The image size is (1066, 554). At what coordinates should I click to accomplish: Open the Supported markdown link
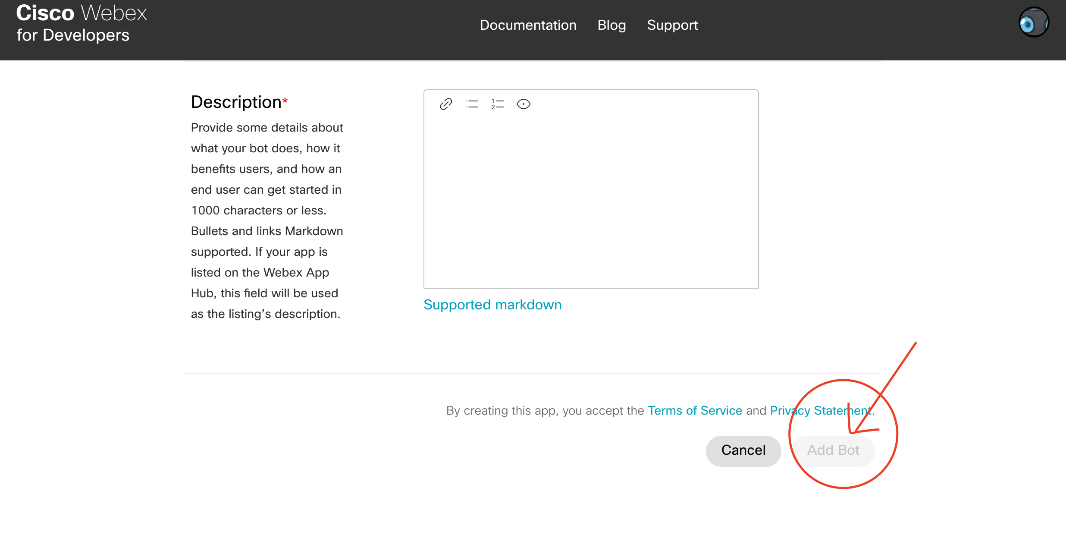pyautogui.click(x=492, y=305)
